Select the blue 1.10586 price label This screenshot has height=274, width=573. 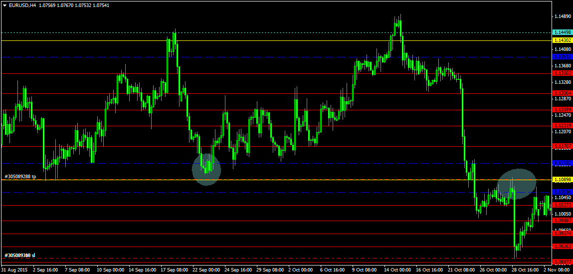point(562,192)
